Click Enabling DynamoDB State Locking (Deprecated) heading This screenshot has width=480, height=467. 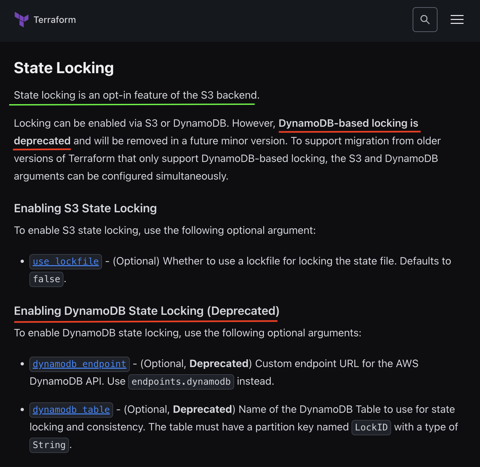point(146,311)
